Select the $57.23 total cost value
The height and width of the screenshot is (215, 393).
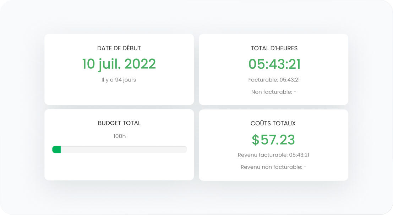click(273, 140)
